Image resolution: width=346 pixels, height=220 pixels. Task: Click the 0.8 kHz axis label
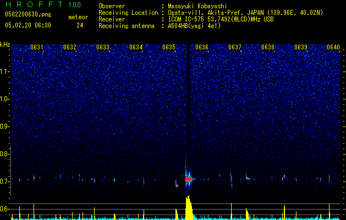4,154
